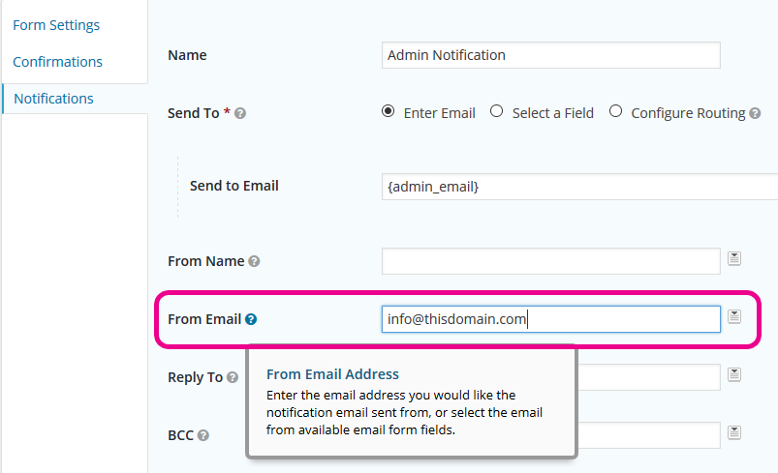Focus the Name field with Admin Notification
Screen dimensions: 778x473
[x=550, y=55]
